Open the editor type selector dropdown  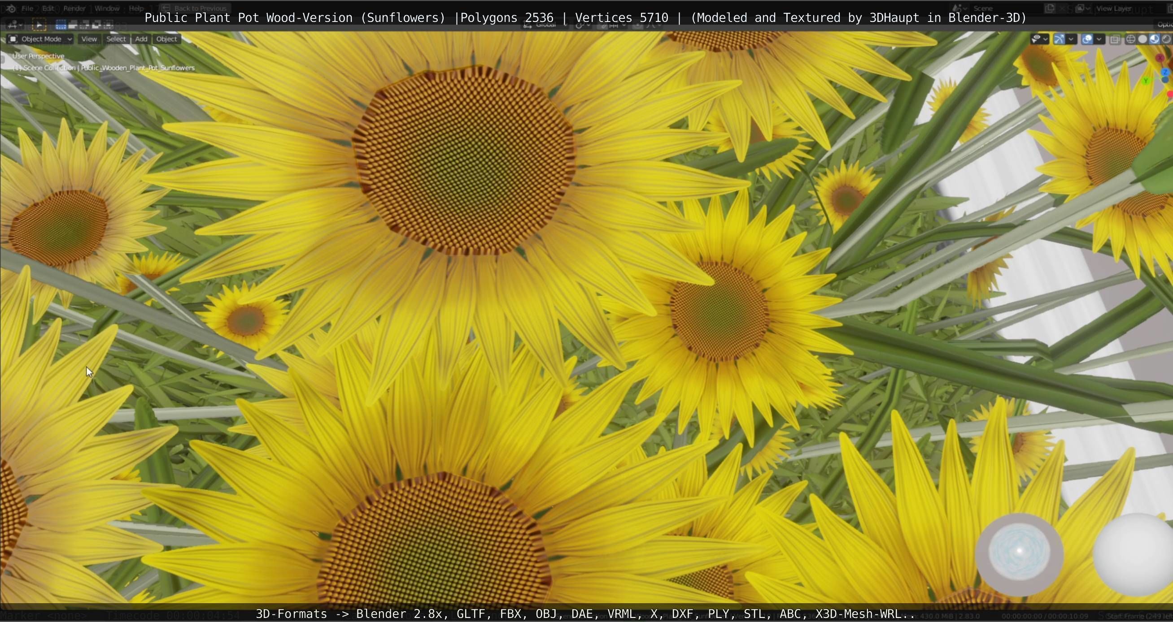(15, 25)
